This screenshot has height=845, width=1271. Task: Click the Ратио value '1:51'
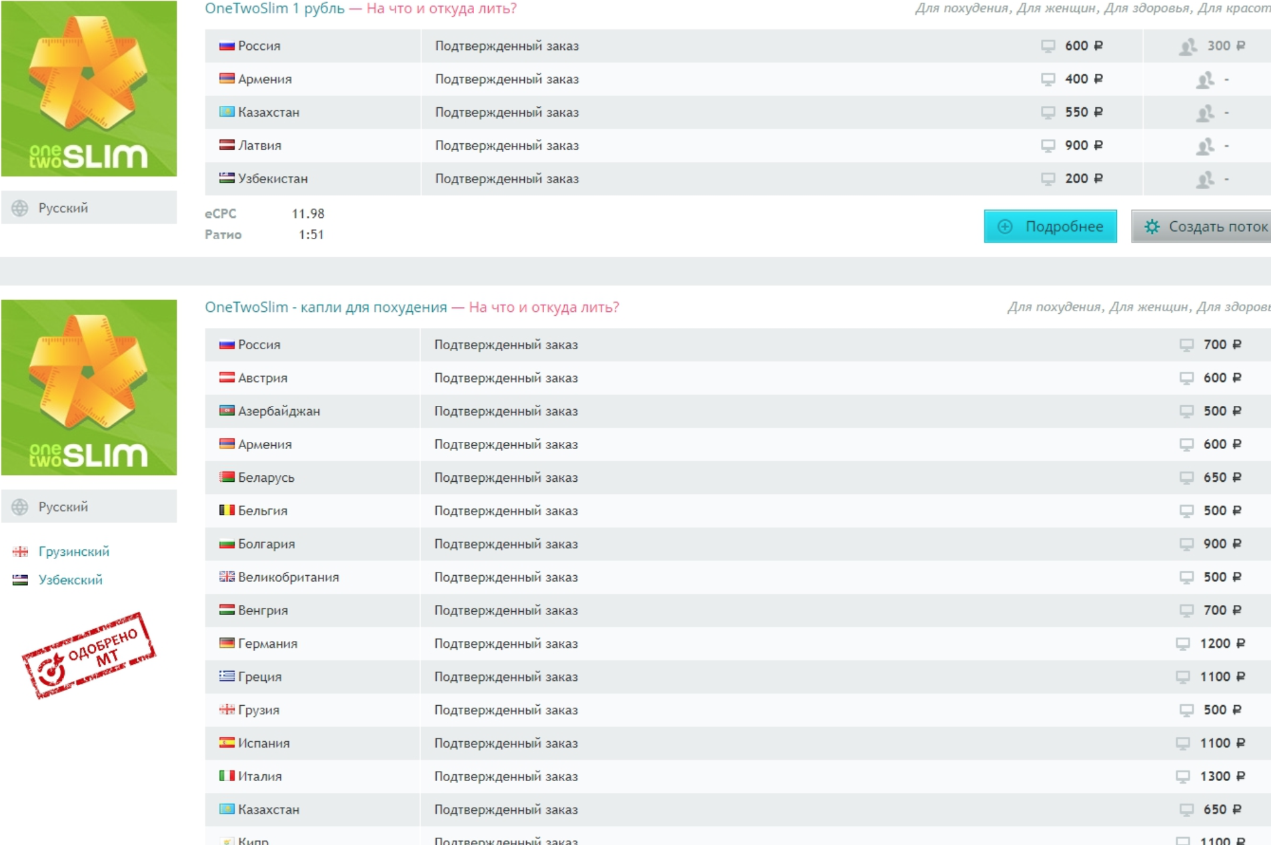pyautogui.click(x=311, y=235)
